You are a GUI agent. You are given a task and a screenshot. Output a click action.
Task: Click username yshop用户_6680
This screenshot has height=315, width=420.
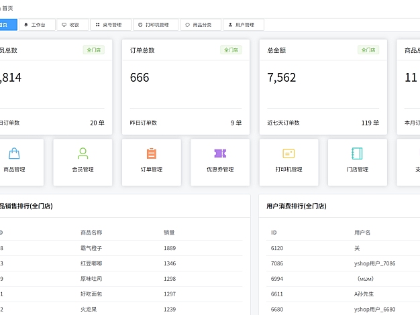pos(375,309)
